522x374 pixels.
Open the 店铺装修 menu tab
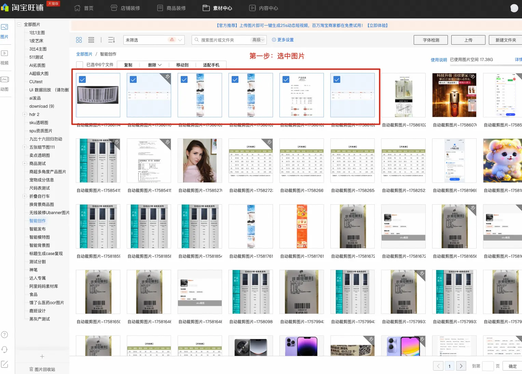[x=125, y=8]
